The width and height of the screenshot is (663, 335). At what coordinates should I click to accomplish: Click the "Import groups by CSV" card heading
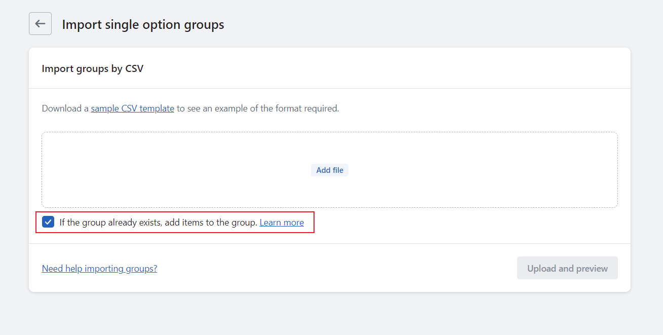click(x=92, y=68)
